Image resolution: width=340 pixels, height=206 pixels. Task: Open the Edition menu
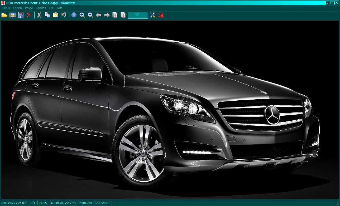tap(17, 8)
